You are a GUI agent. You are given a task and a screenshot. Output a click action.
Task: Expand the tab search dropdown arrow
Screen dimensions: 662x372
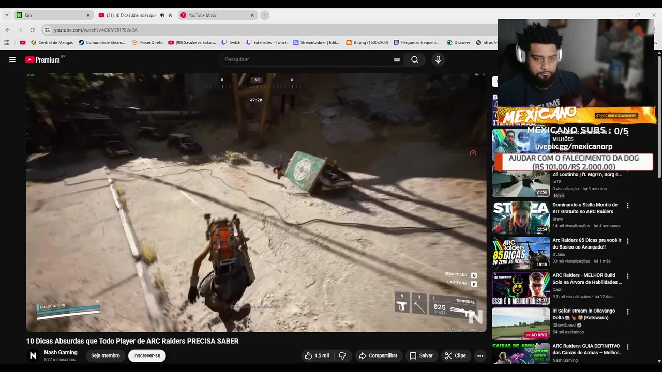(7, 15)
